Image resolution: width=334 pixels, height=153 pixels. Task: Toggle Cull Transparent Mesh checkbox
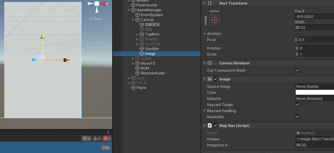click(x=298, y=70)
